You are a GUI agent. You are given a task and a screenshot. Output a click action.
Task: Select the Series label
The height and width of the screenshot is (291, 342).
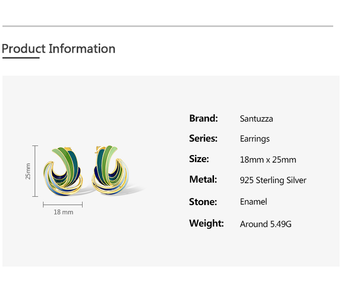tap(203, 139)
